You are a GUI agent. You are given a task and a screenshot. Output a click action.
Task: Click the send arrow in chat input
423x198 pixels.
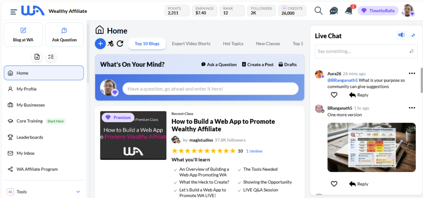click(x=411, y=51)
